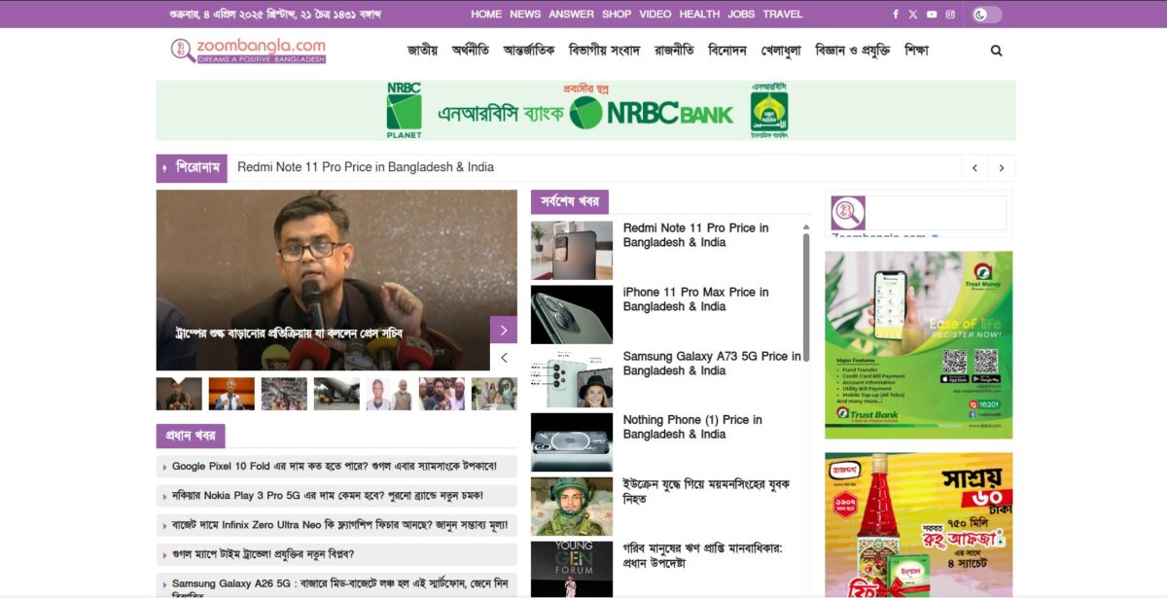Click Redmi Note 11 Pro phone thumbnail
Viewport: 1167px width, 598px height.
pos(572,251)
